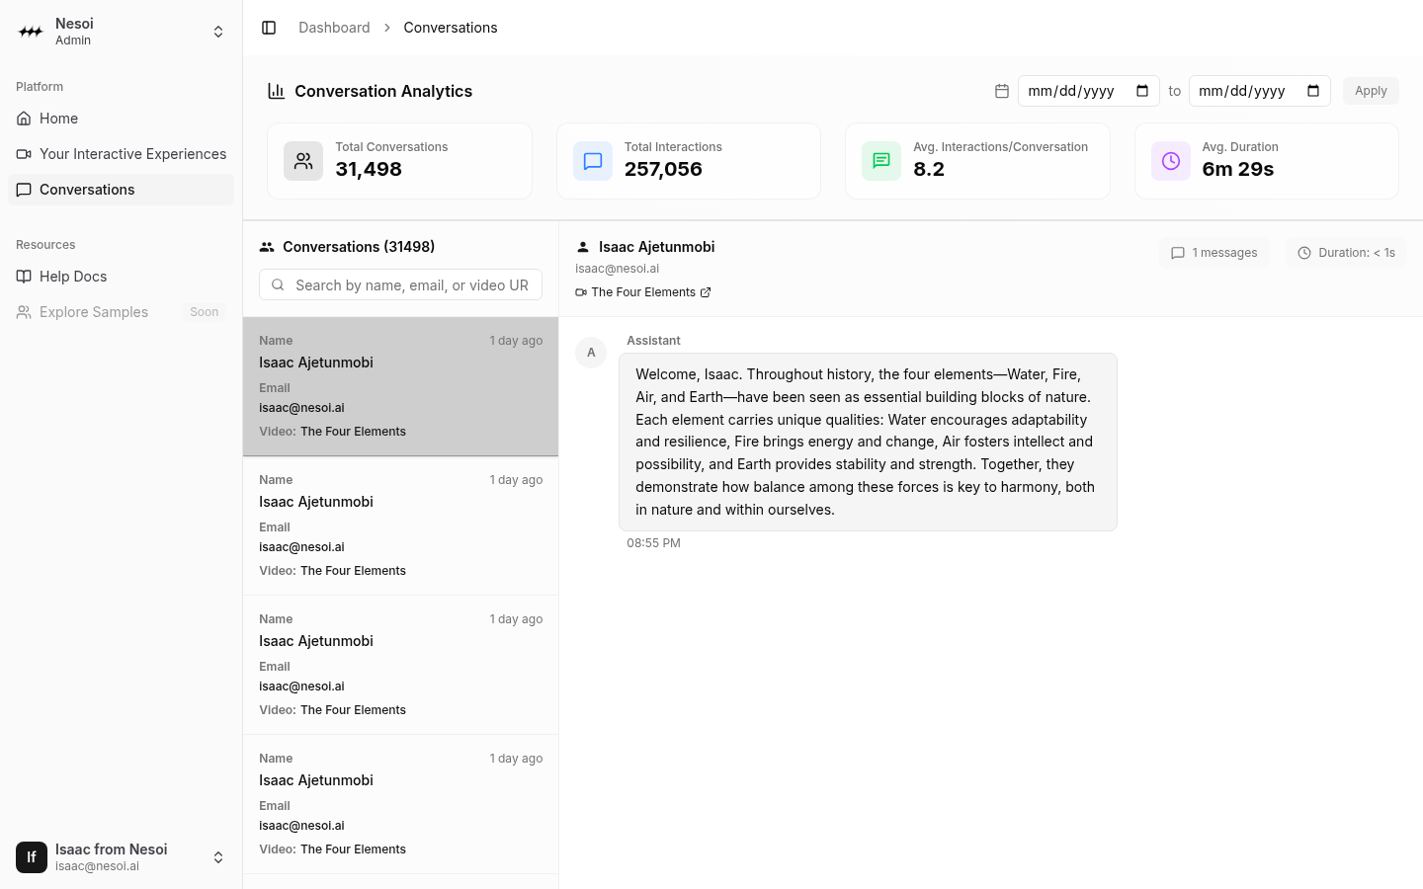Viewport: 1423px width, 889px height.
Task: Click the Apply date filter button
Action: [x=1371, y=91]
